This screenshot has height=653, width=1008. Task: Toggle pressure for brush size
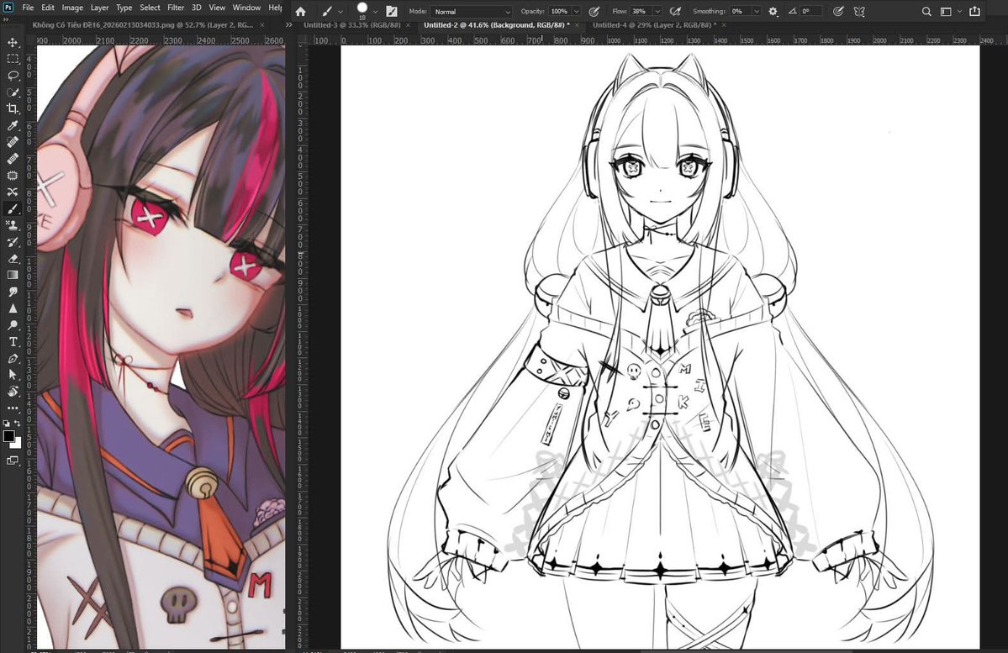coord(837,11)
